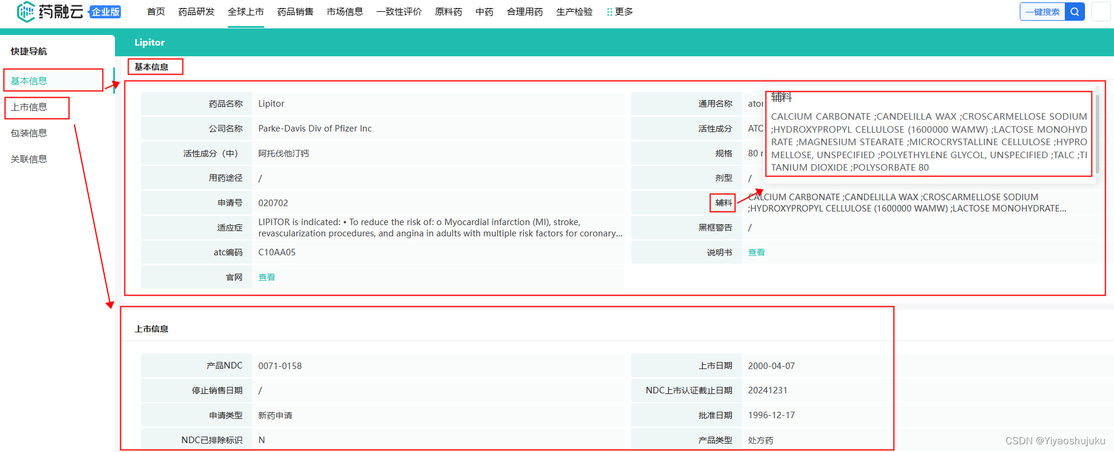The image size is (1114, 452).
Task: Click the 上市信息 section heading
Action: pyautogui.click(x=151, y=329)
